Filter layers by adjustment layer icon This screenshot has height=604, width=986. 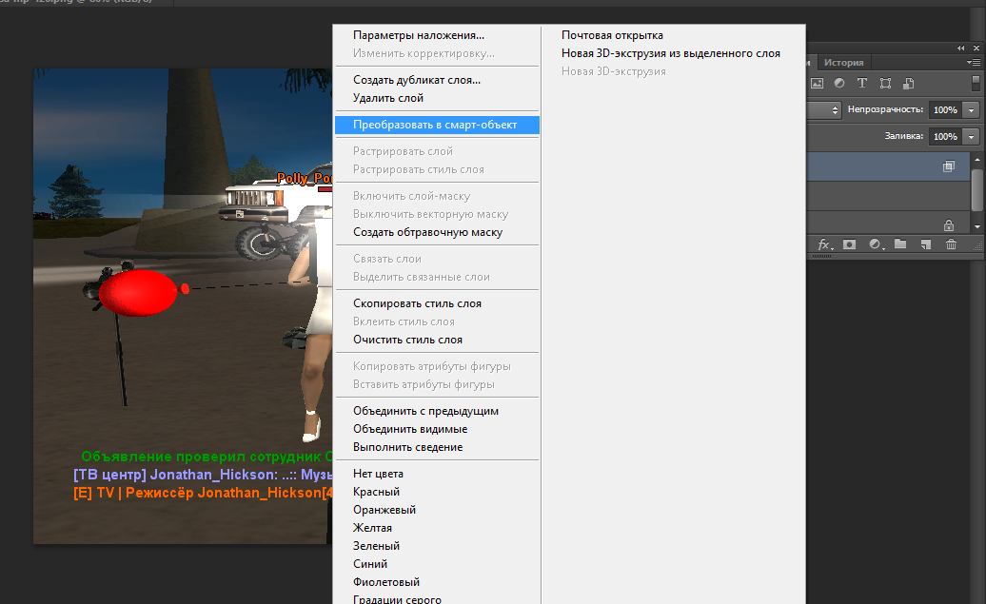pyautogui.click(x=839, y=83)
